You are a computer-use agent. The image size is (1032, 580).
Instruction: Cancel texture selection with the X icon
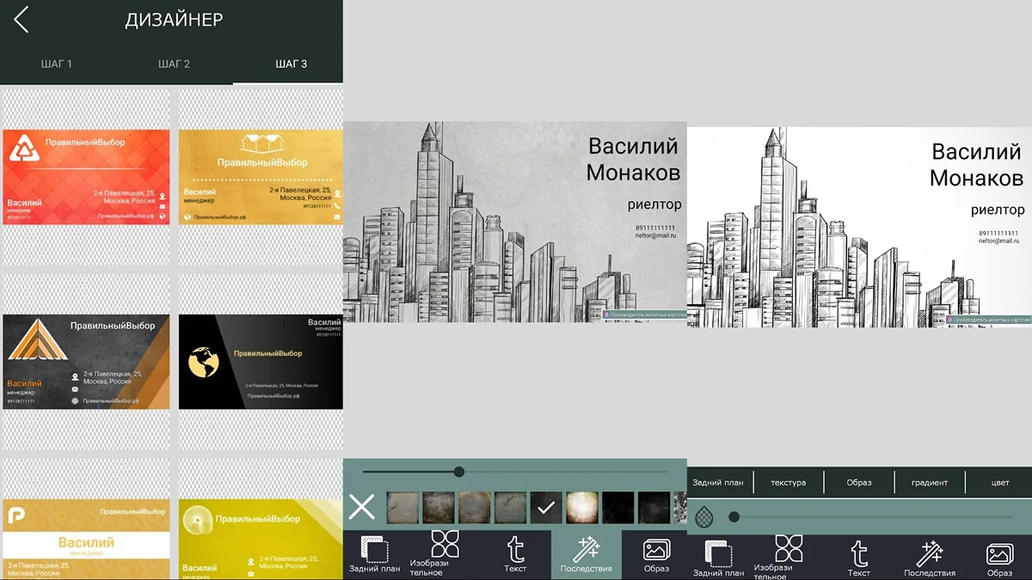[x=362, y=507]
